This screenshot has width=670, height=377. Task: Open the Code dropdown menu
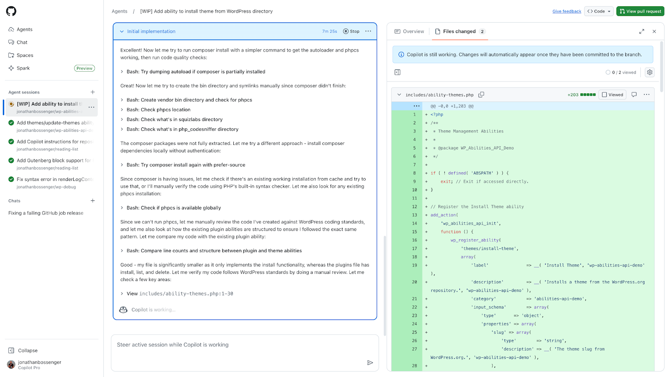pyautogui.click(x=599, y=11)
